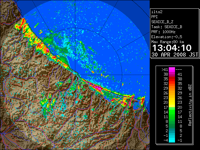The width and height of the screenshot is (200, 150).
Task: Click the 'Elevation:-0.5' text
Action: click(167, 37)
